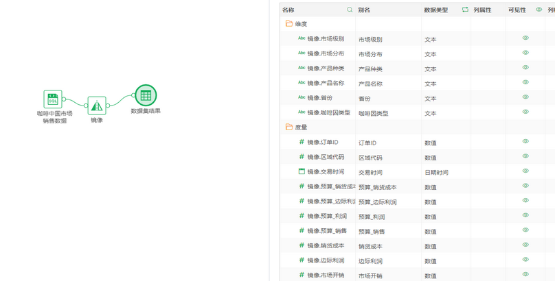
Task: Click the 数据集结果 node label
Action: click(x=146, y=111)
